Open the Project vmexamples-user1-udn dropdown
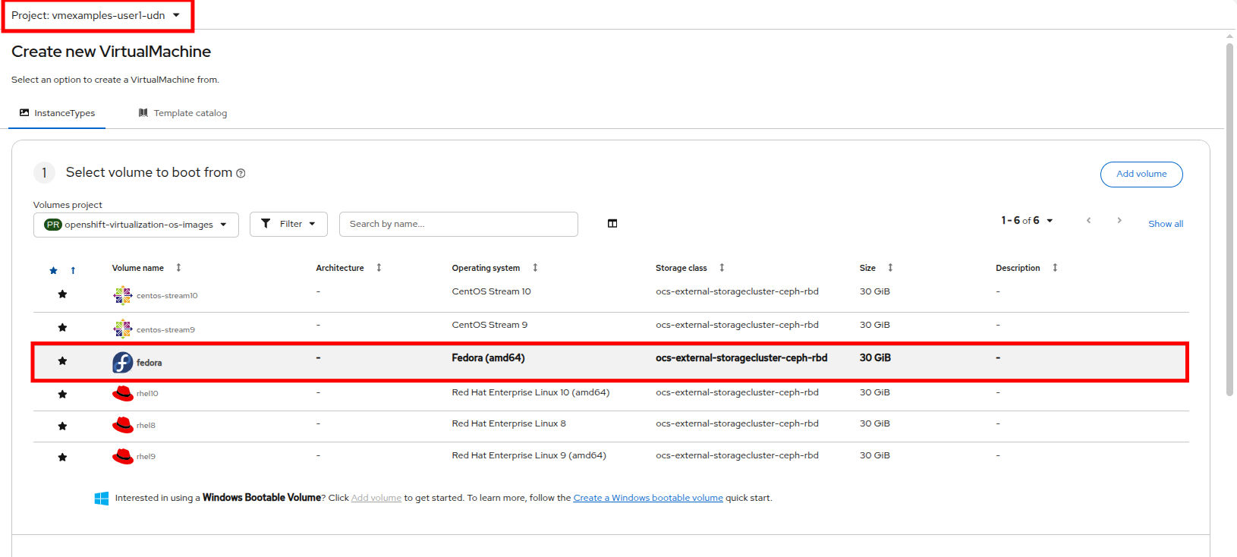The height and width of the screenshot is (557, 1237). (96, 15)
